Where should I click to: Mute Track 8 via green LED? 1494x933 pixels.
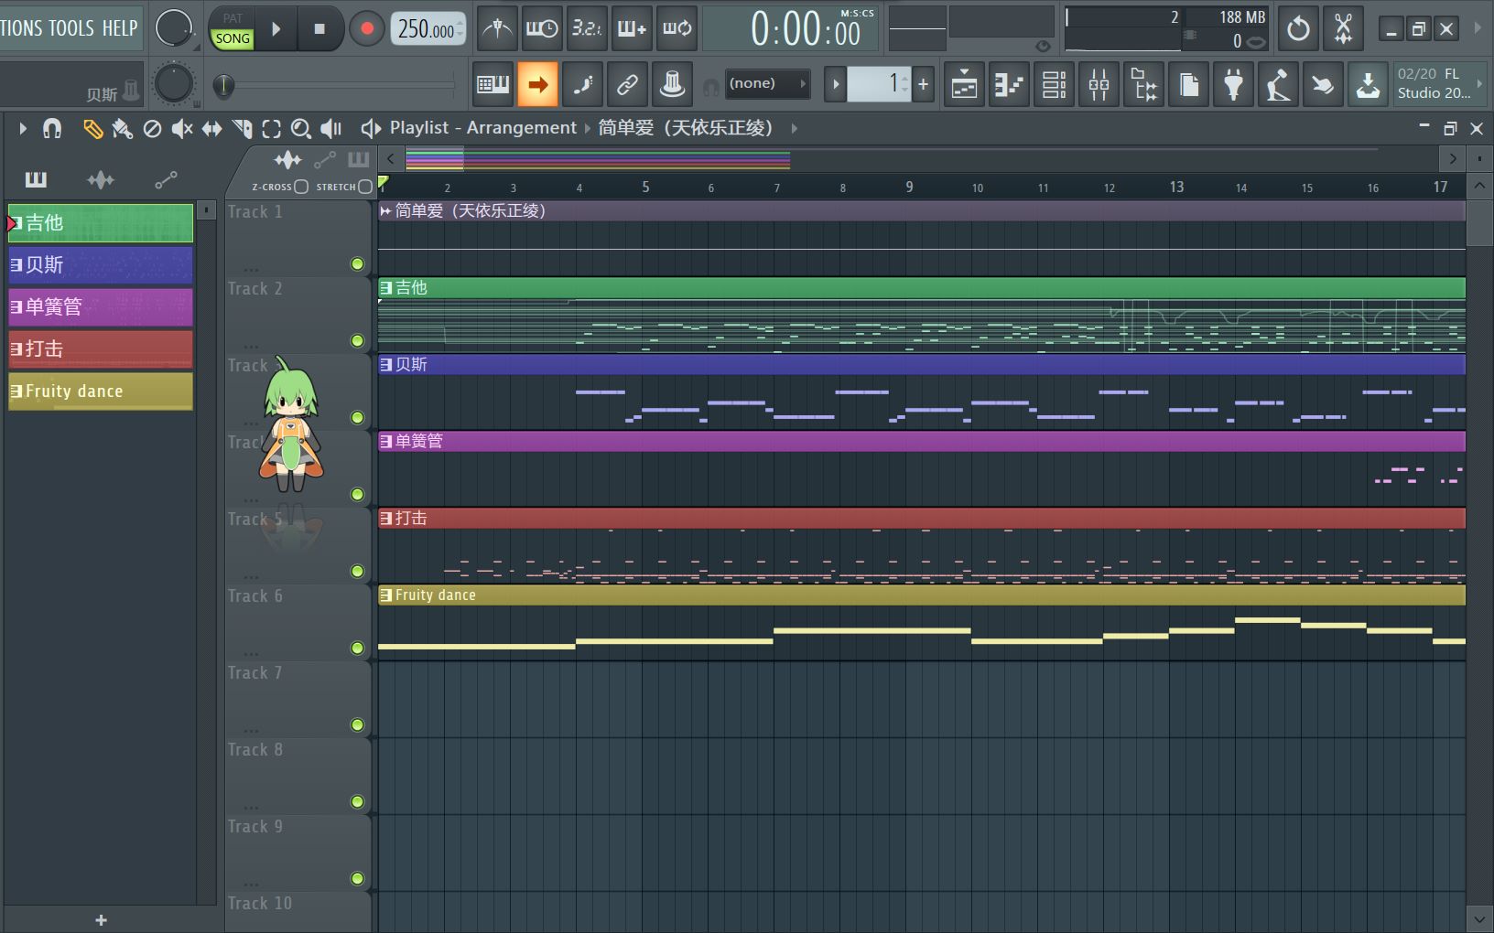[x=358, y=802]
